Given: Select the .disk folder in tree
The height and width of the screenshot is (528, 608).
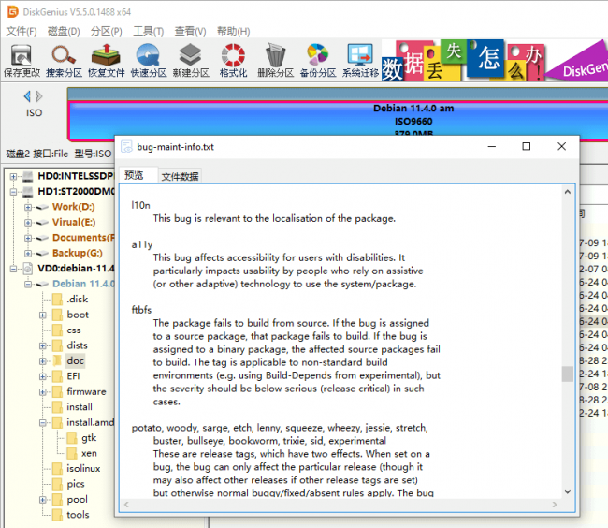Looking at the screenshot, I should tap(77, 300).
